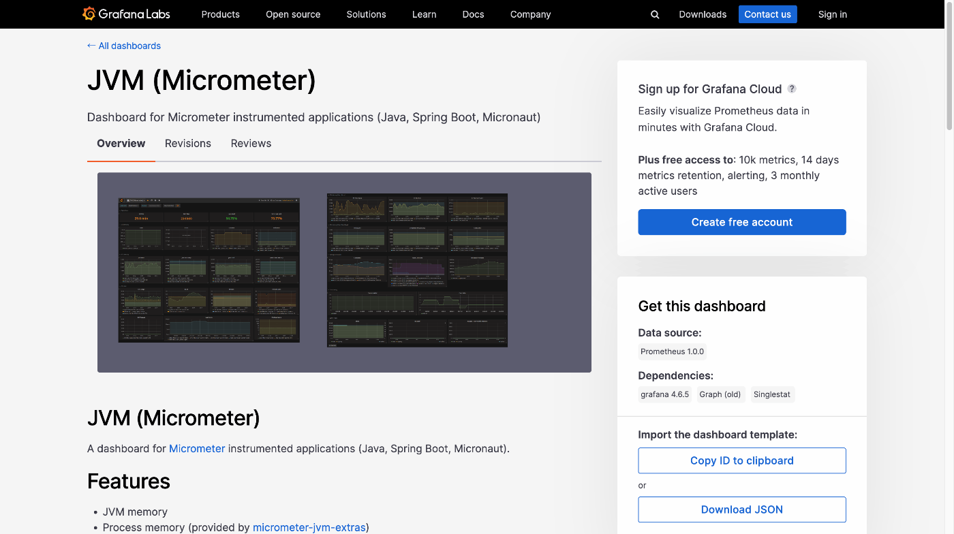The image size is (954, 534).
Task: Open the Company menu
Action: point(530,14)
